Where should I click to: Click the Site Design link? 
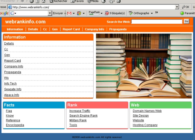pos(141,116)
